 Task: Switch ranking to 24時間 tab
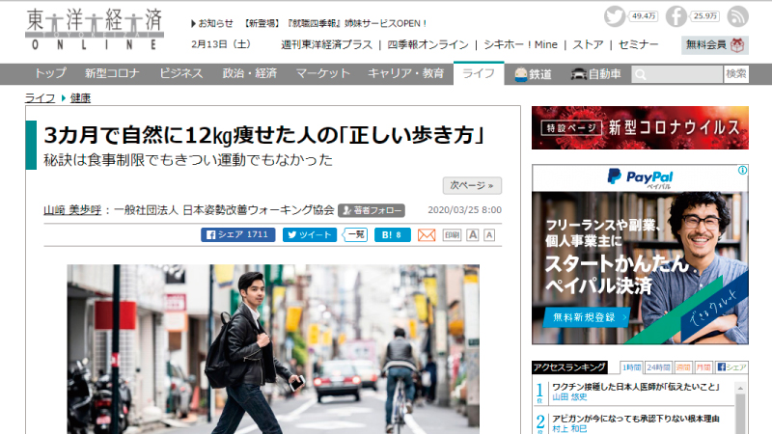pyautogui.click(x=658, y=367)
